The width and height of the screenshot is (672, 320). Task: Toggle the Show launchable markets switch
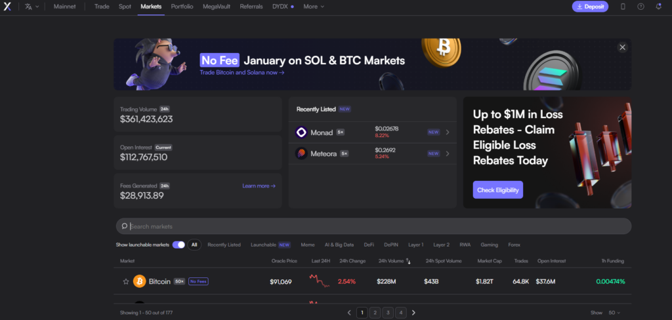(x=178, y=245)
